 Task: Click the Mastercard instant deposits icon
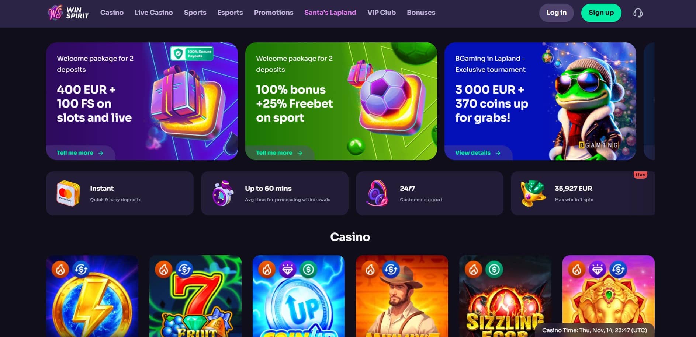[x=68, y=193]
